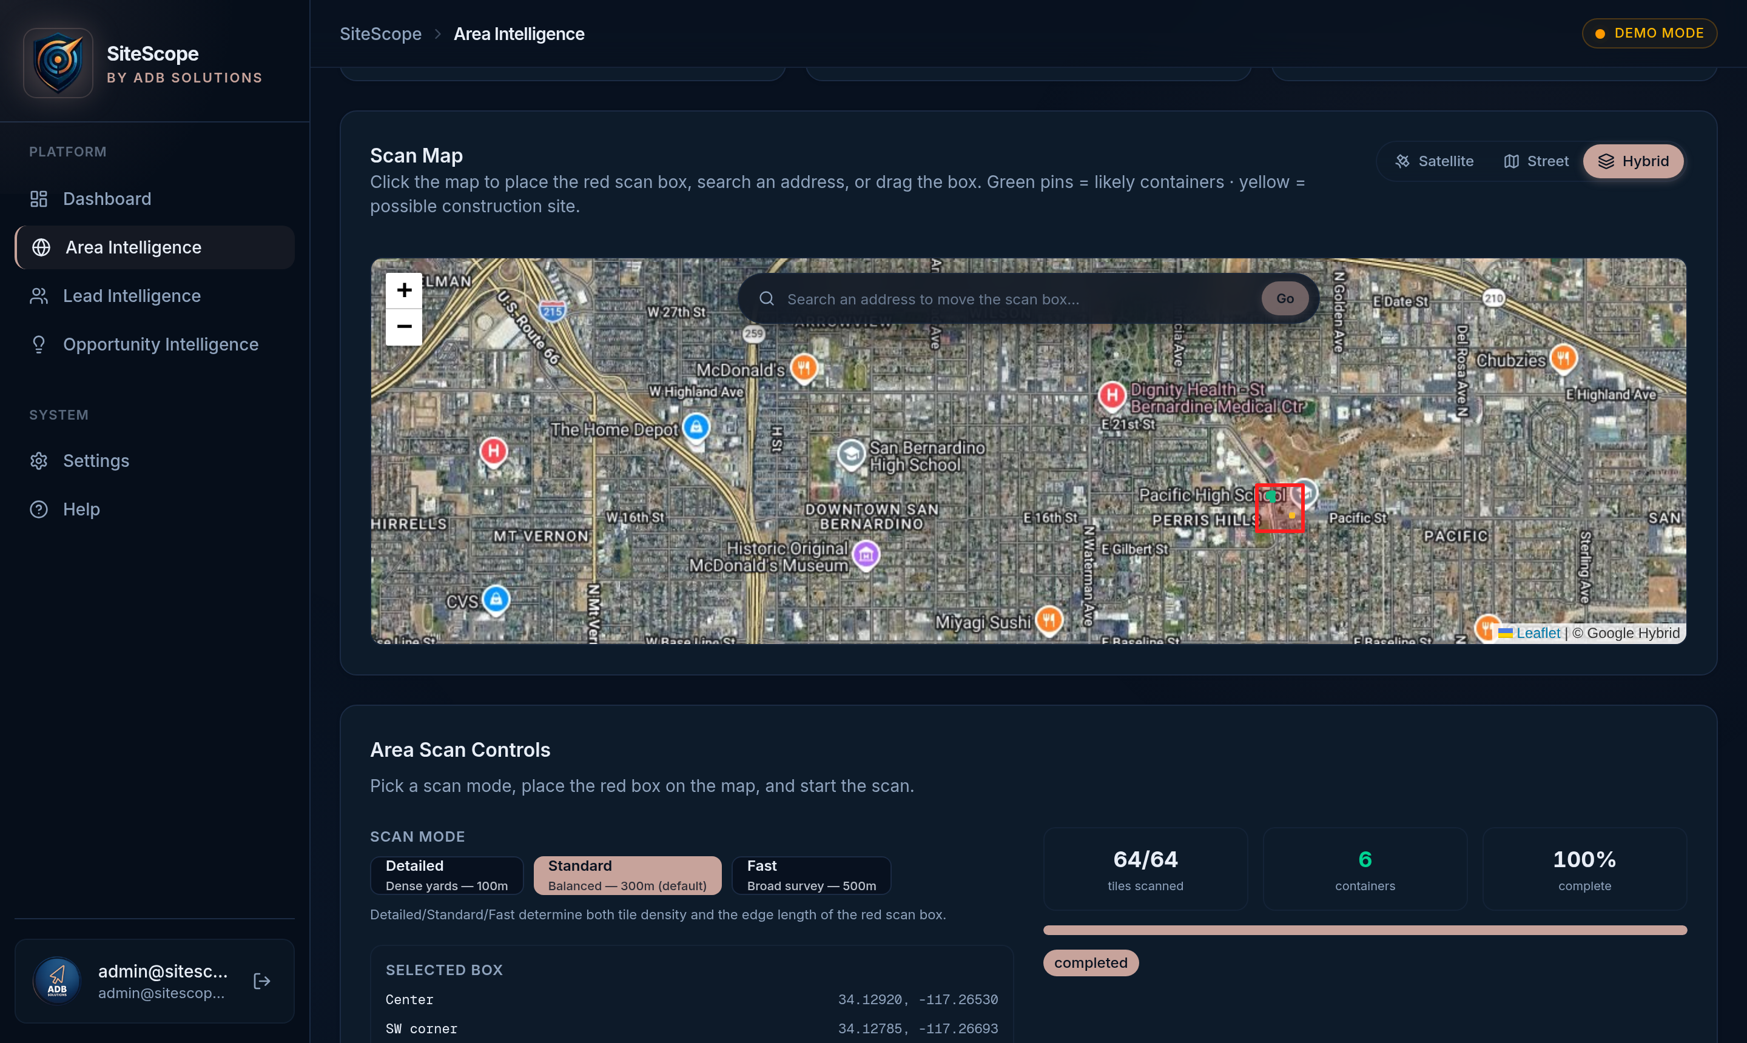Switch map to Street view
This screenshot has height=1043, width=1747.
click(x=1535, y=161)
